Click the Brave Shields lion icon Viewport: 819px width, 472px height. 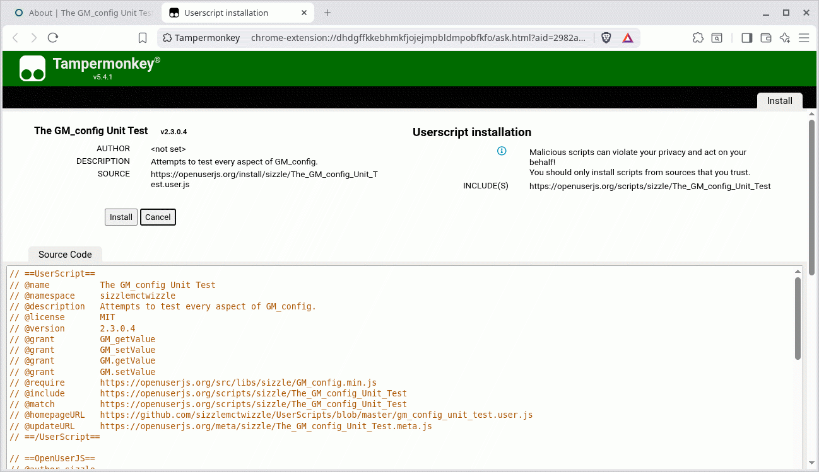[606, 38]
